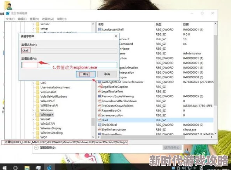
Task: Toggle Task Manager details chevron 简略信息
Action: click(36, 148)
